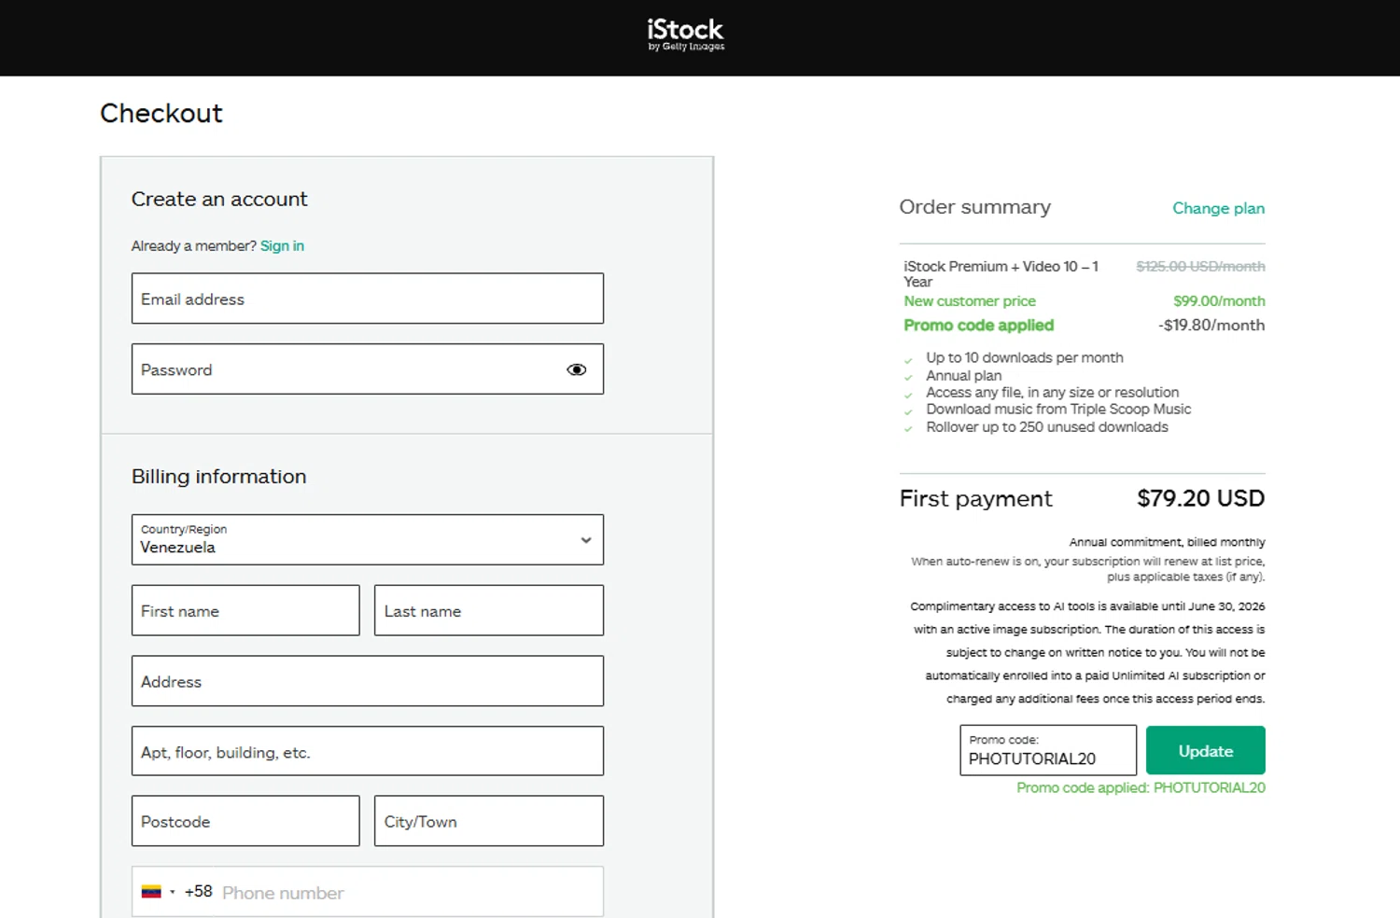Click the Change plan link
The width and height of the screenshot is (1400, 918).
(x=1218, y=208)
